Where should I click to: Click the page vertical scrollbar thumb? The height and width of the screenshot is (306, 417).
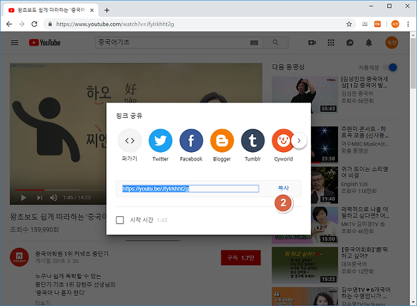(413, 63)
